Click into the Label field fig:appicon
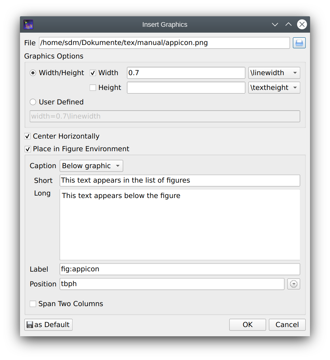 point(179,269)
